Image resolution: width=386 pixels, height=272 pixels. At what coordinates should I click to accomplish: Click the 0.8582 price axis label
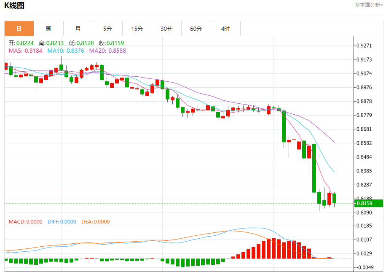pos(364,143)
